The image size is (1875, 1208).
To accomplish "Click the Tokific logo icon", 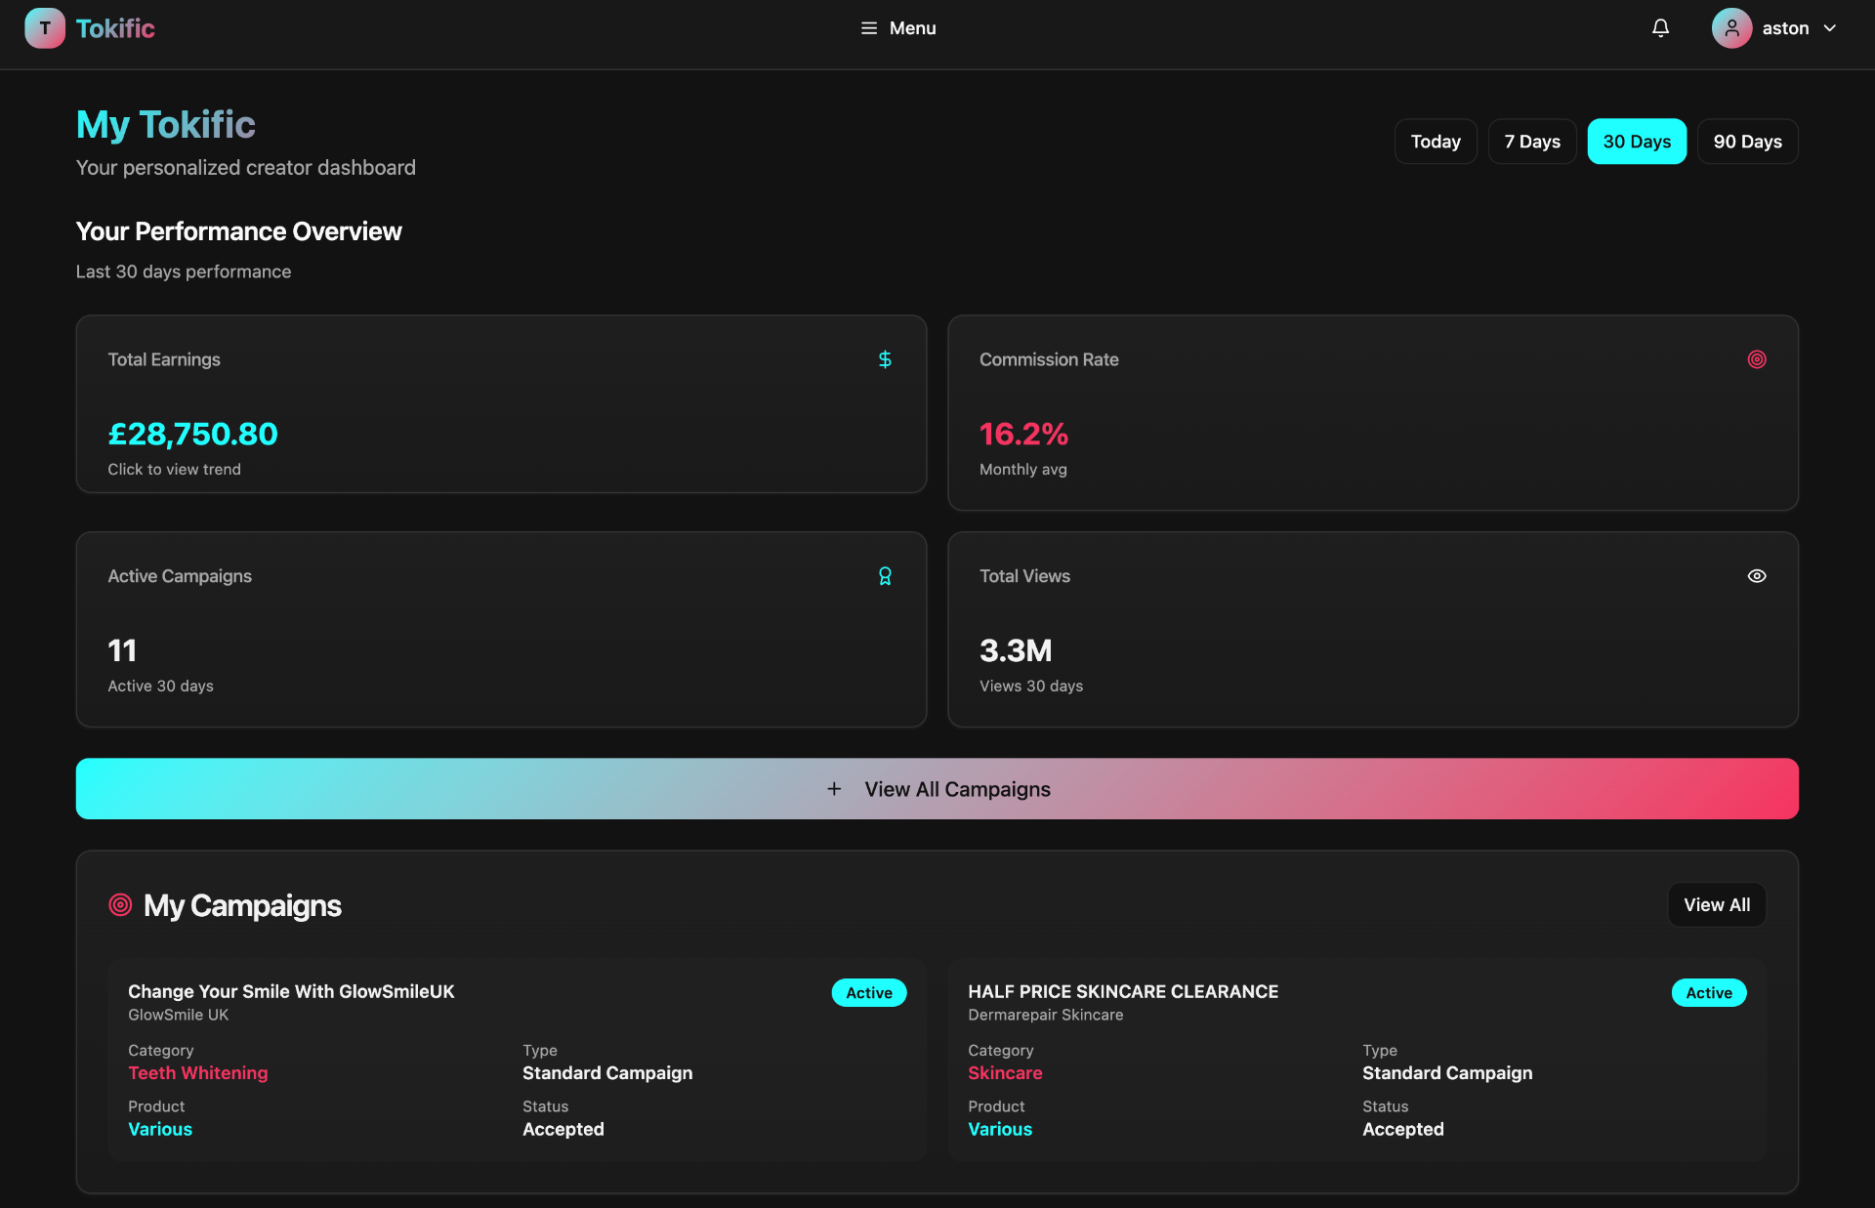I will pos(45,28).
